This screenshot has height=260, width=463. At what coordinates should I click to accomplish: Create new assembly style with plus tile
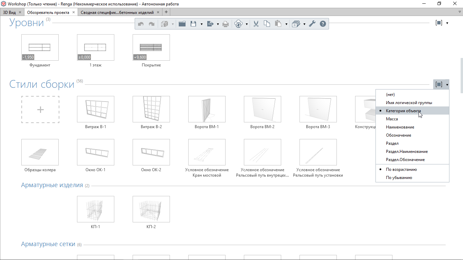coord(40,109)
